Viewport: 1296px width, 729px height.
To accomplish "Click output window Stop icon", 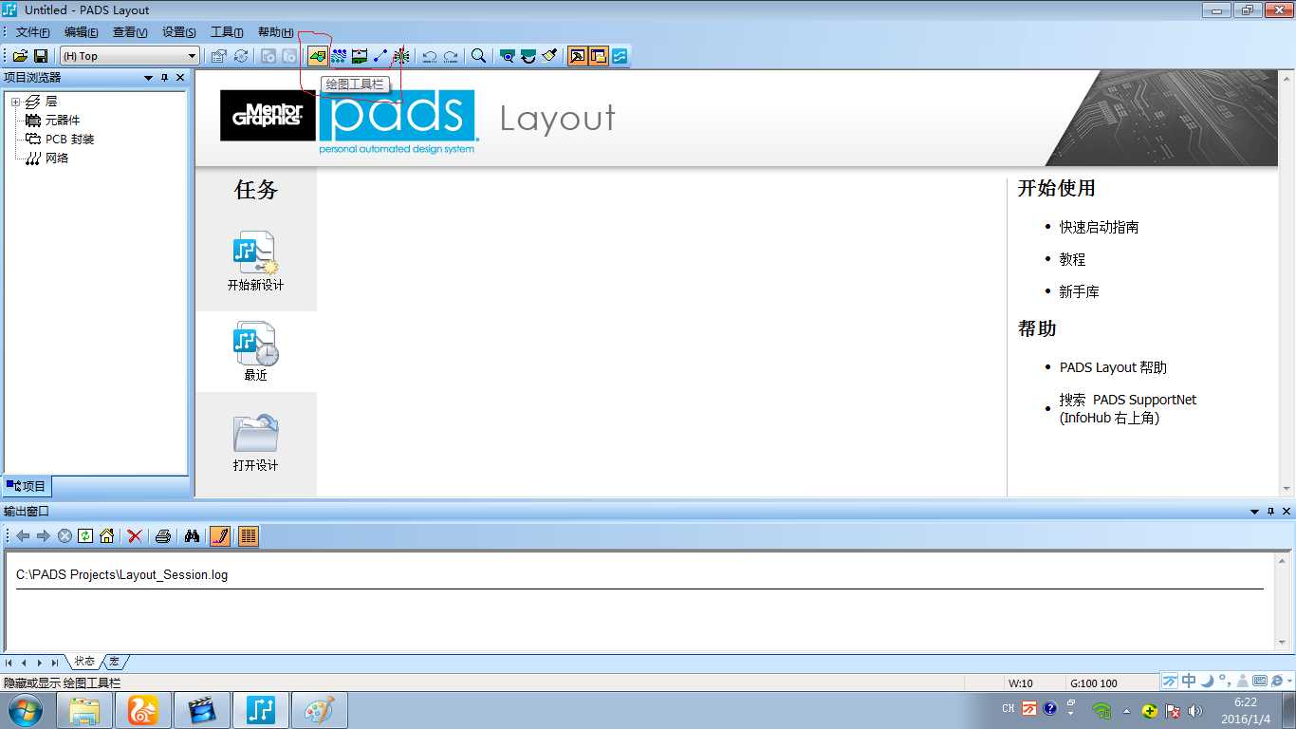I will (65, 536).
